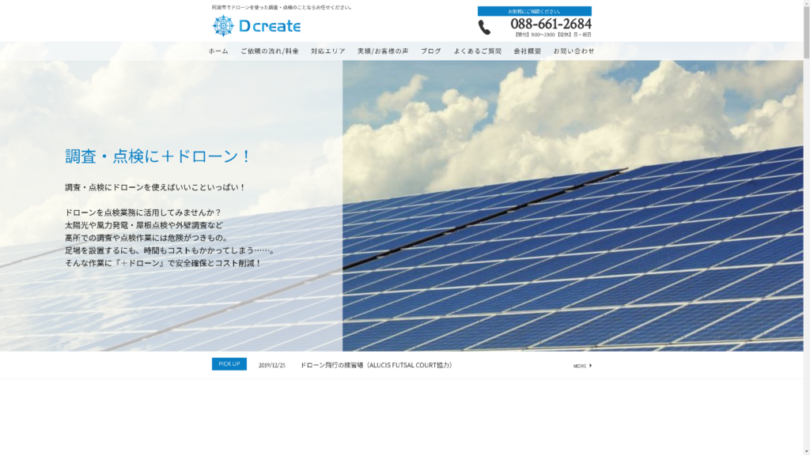Click the arrow icon beside MORE
Screen dimensions: 810x455
pyautogui.click(x=590, y=366)
